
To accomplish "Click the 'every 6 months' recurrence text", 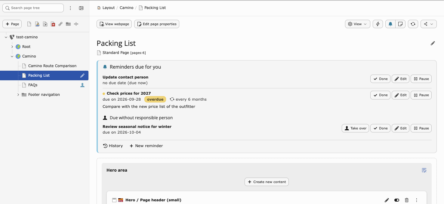I will tap(191, 99).
